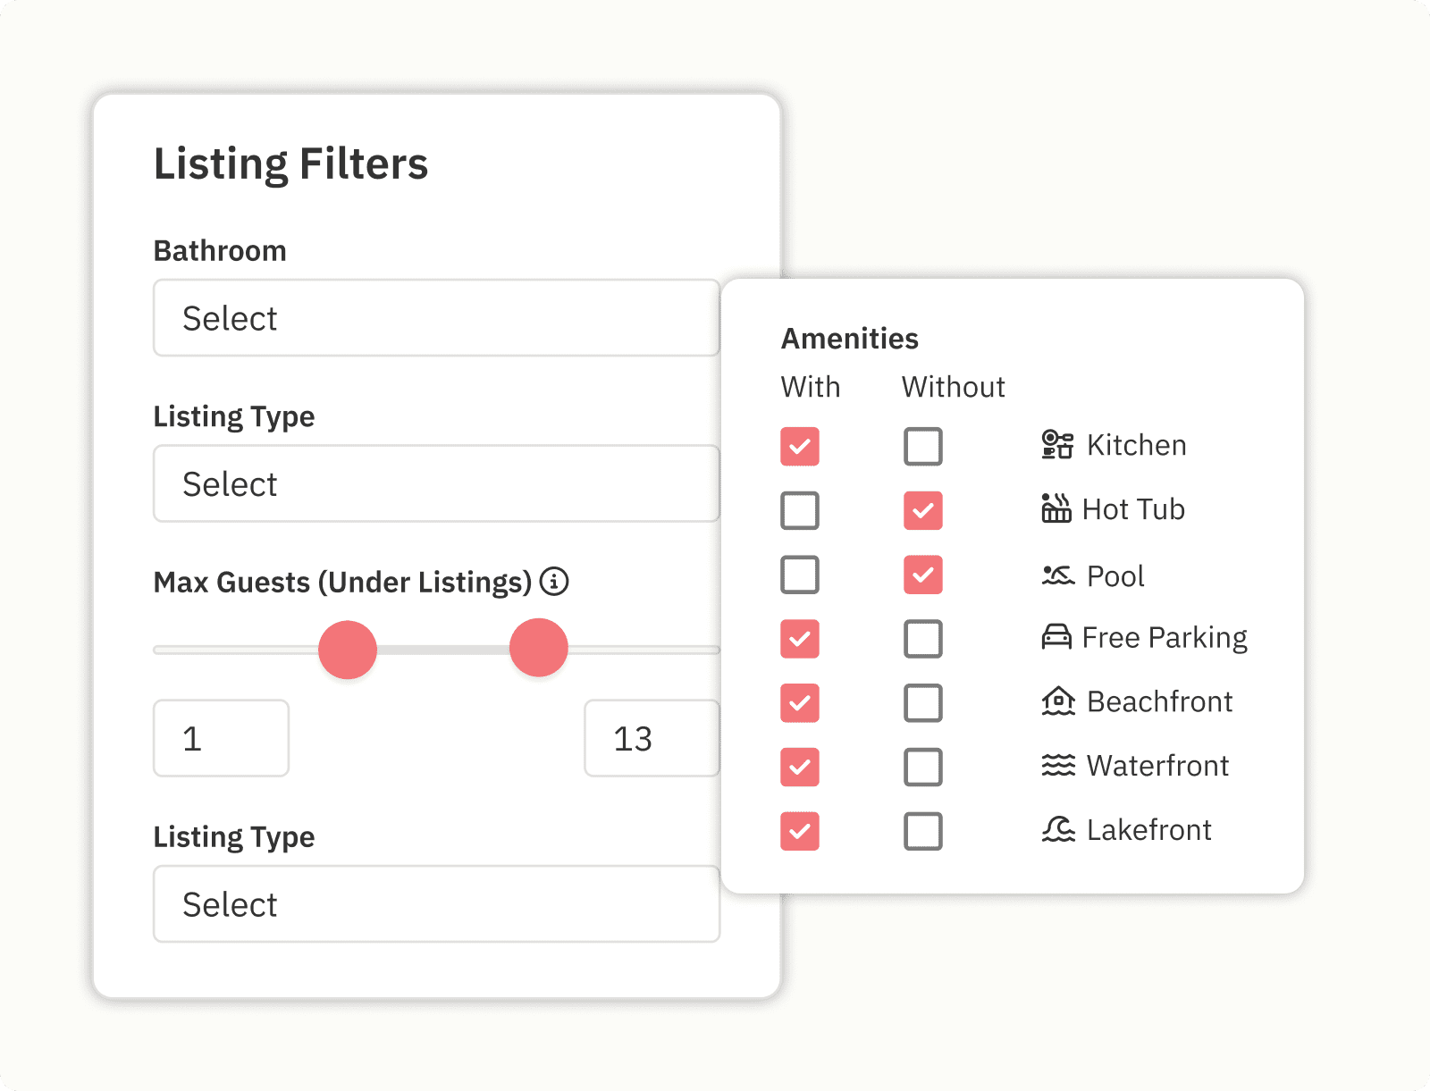Uncheck the Without Hot Tub checkbox
1430x1091 pixels.
(x=922, y=511)
